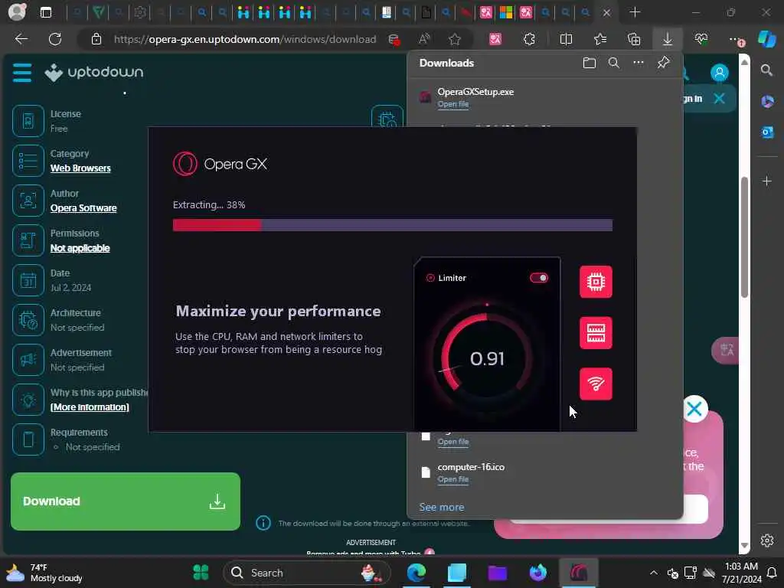This screenshot has height=588, width=784.
Task: Open Outlook in Edge sidebar
Action: coord(767,132)
